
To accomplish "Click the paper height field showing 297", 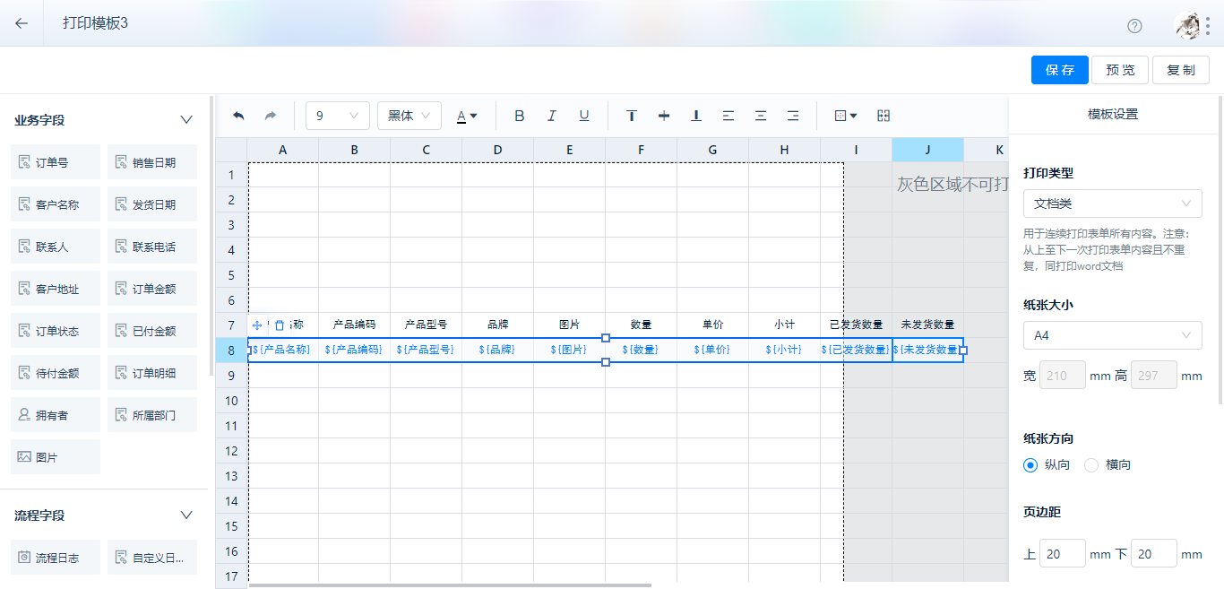I will 1154,376.
